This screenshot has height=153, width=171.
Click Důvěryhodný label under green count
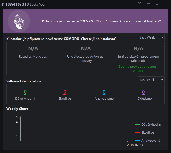point(25,99)
